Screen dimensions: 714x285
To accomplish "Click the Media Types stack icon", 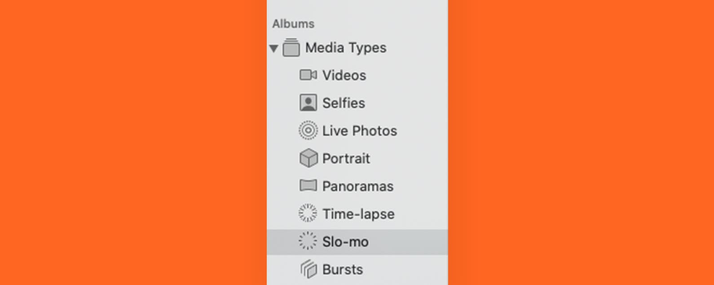I will [291, 47].
